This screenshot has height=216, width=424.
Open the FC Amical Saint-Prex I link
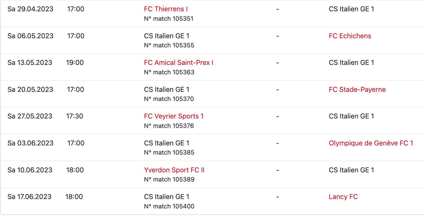pos(179,63)
